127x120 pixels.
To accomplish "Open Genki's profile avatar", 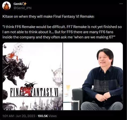I will [6, 6].
